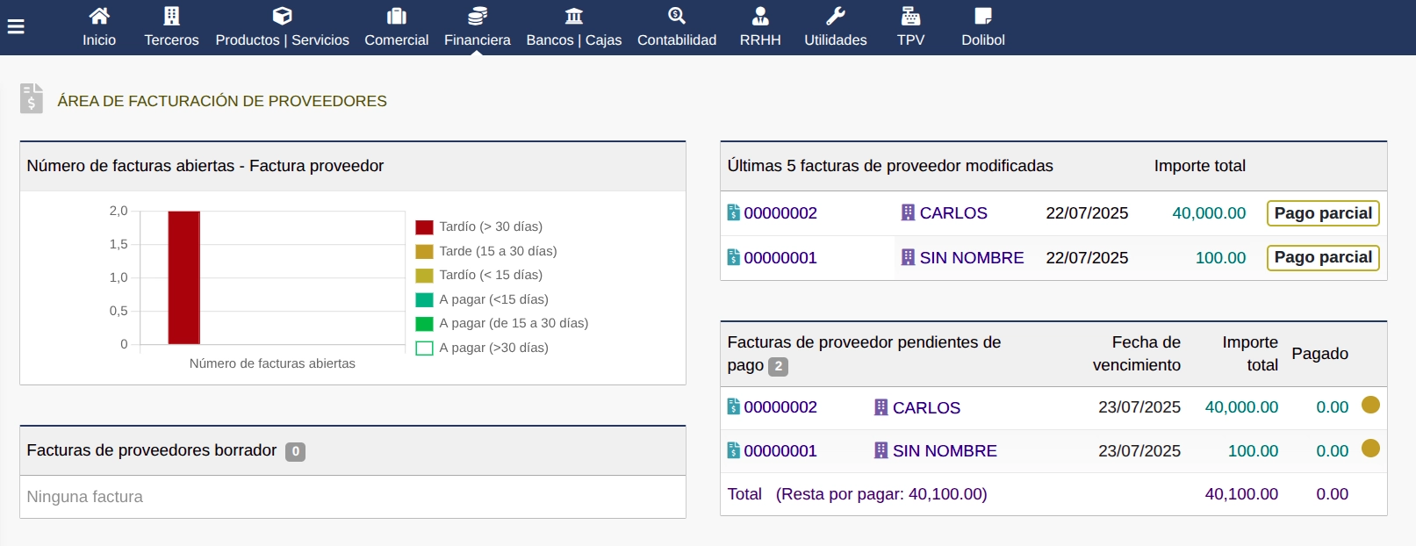Toggle the A pagar (>30 días) legend entry
The height and width of the screenshot is (546, 1416).
493,348
